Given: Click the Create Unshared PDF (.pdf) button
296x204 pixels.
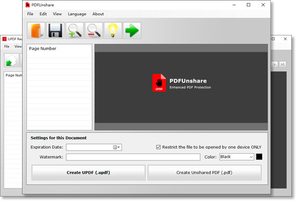Looking at the screenshot, I should 205,172.
